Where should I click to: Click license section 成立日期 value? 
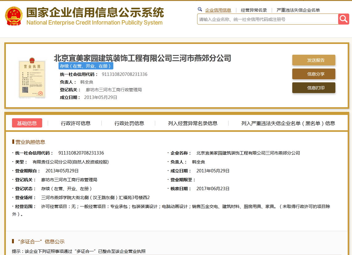coord(213,171)
